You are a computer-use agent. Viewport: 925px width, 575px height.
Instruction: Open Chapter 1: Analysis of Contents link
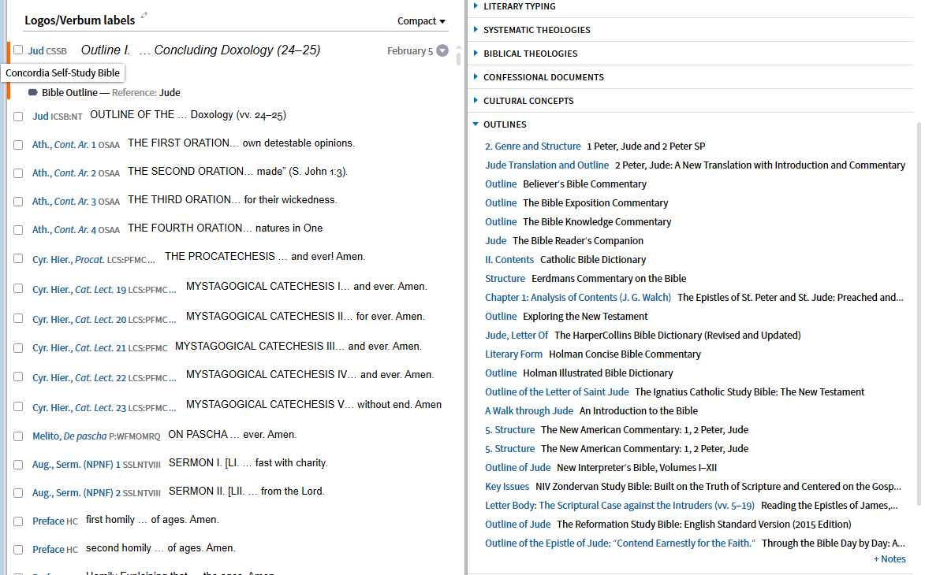tap(578, 297)
